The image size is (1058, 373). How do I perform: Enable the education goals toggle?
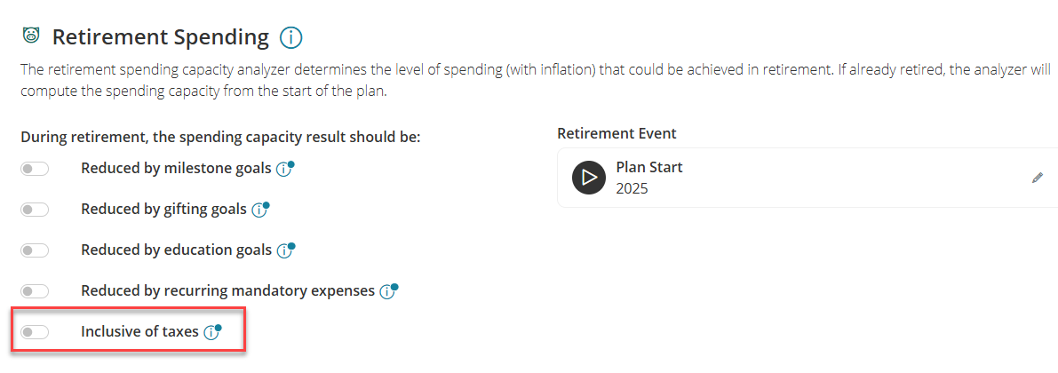pyautogui.click(x=35, y=250)
